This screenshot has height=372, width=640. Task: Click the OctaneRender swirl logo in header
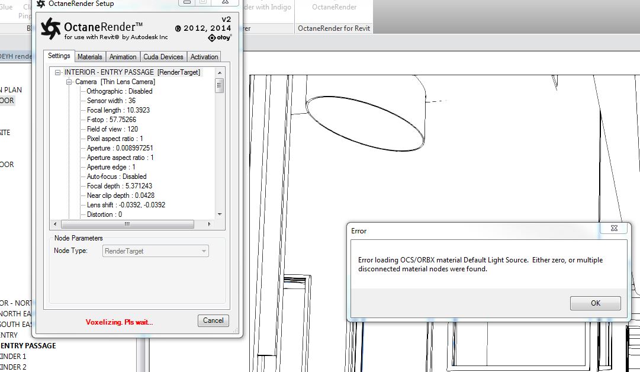[50, 28]
